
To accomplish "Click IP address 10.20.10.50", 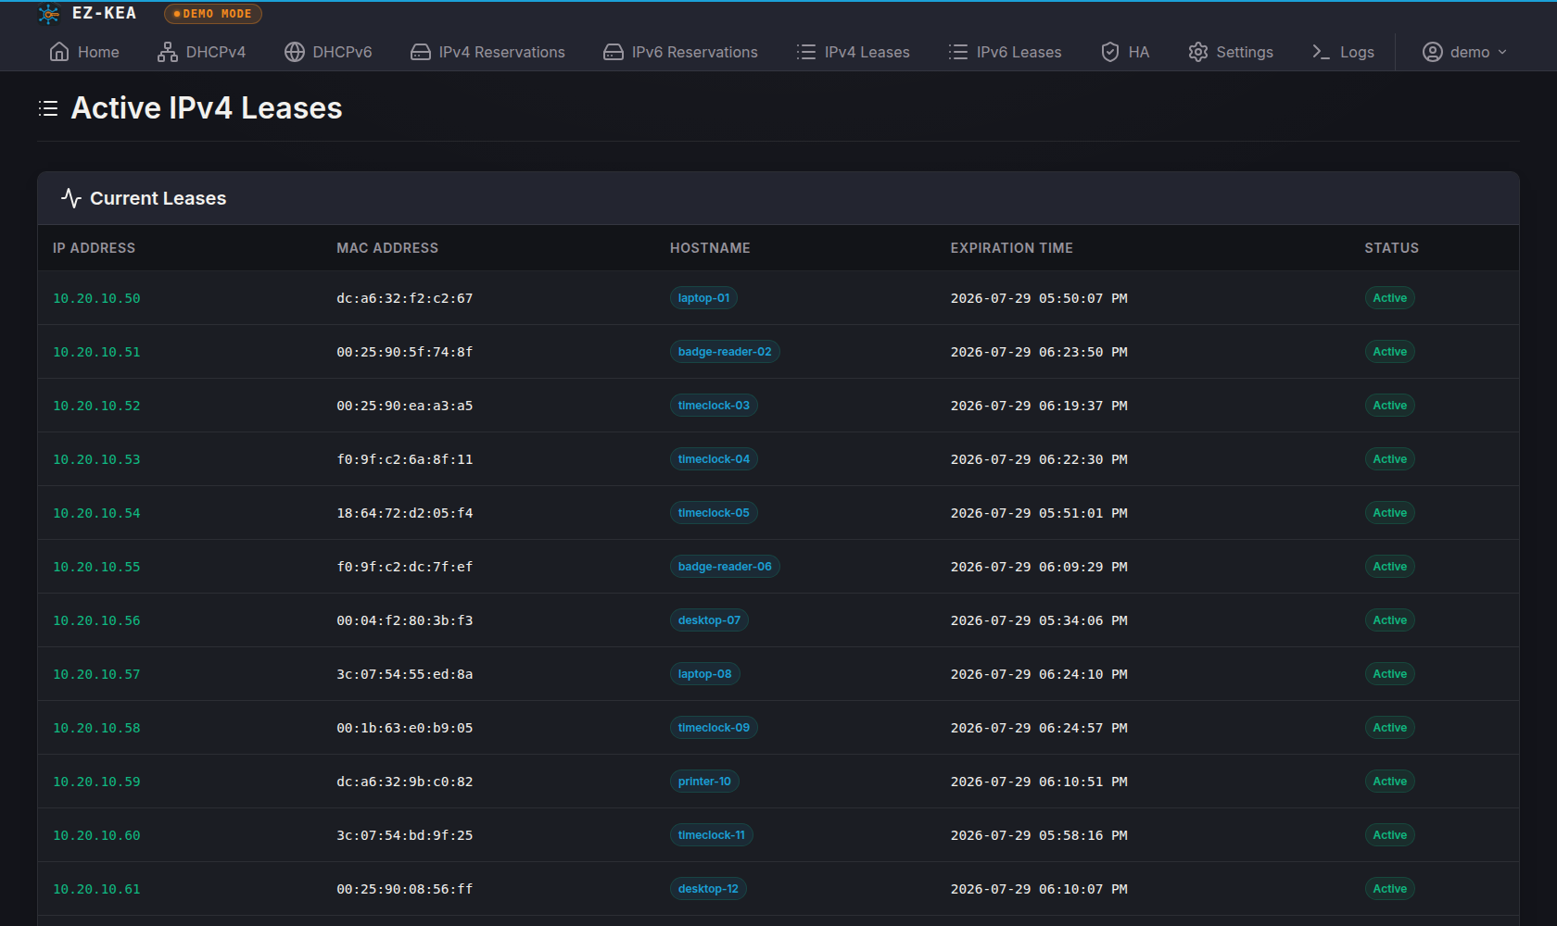I will [x=96, y=298].
